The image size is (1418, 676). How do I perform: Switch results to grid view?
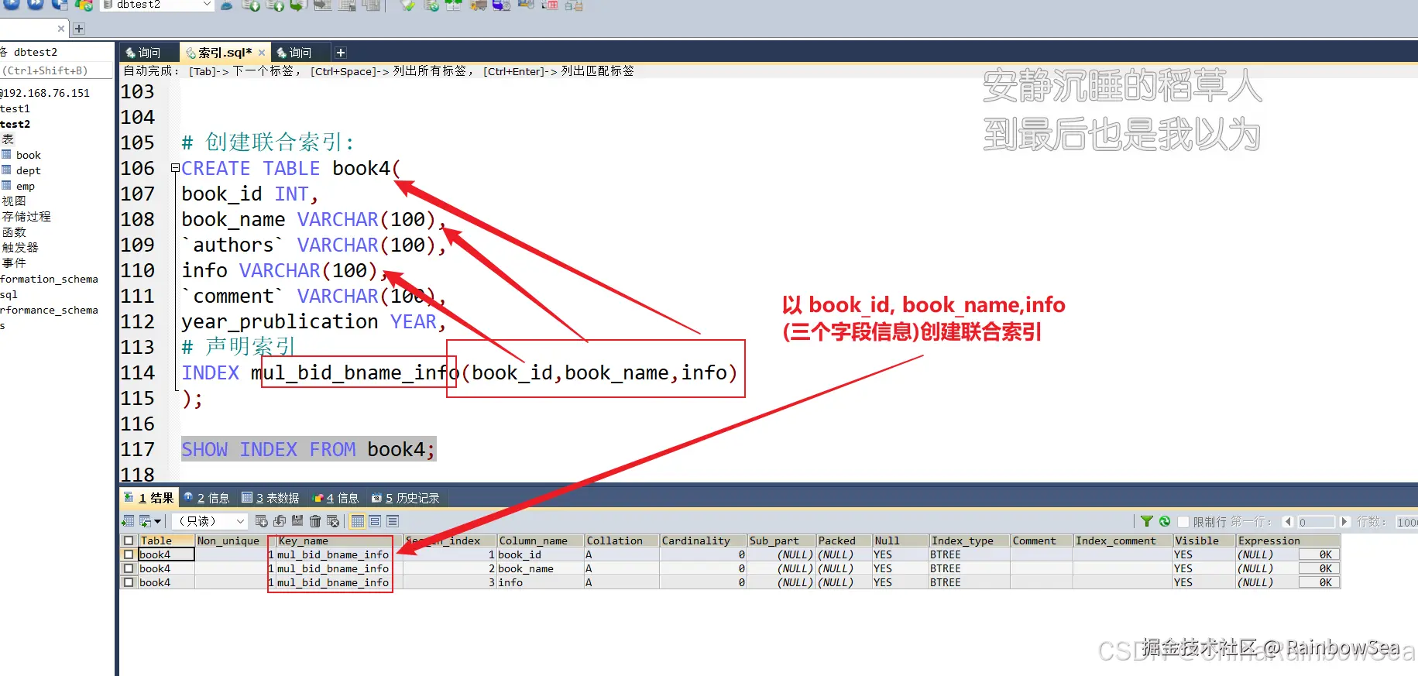(x=357, y=521)
